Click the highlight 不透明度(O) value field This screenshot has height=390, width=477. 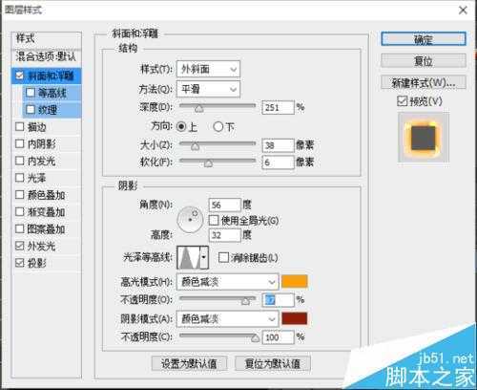[278, 300]
